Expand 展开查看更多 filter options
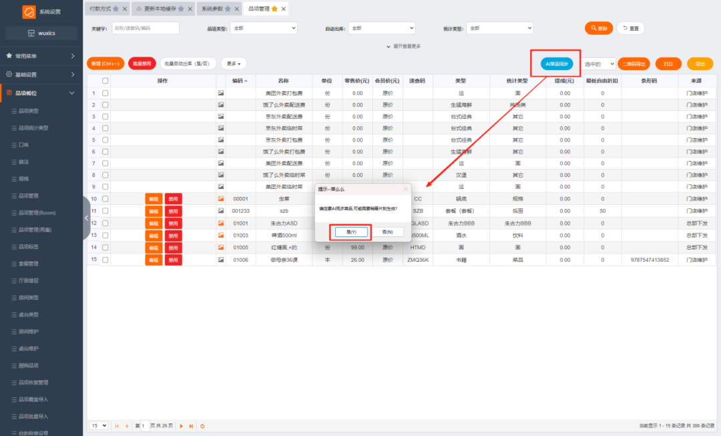Viewport: 721px width, 436px height. pos(403,46)
